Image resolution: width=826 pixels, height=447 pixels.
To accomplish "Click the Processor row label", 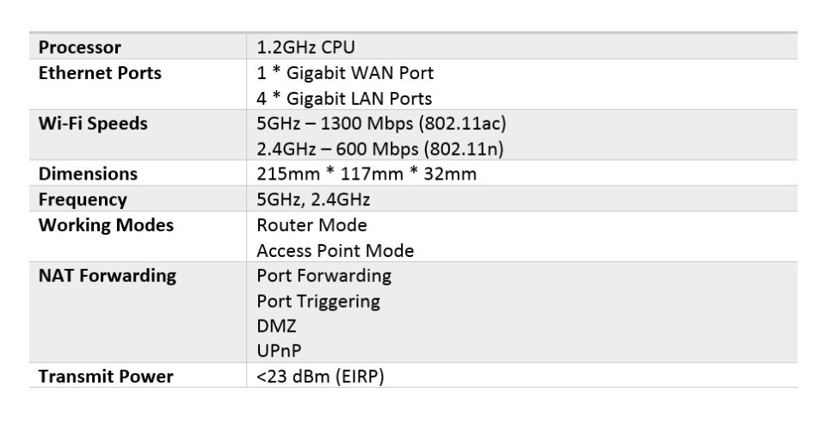I will pos(79,47).
